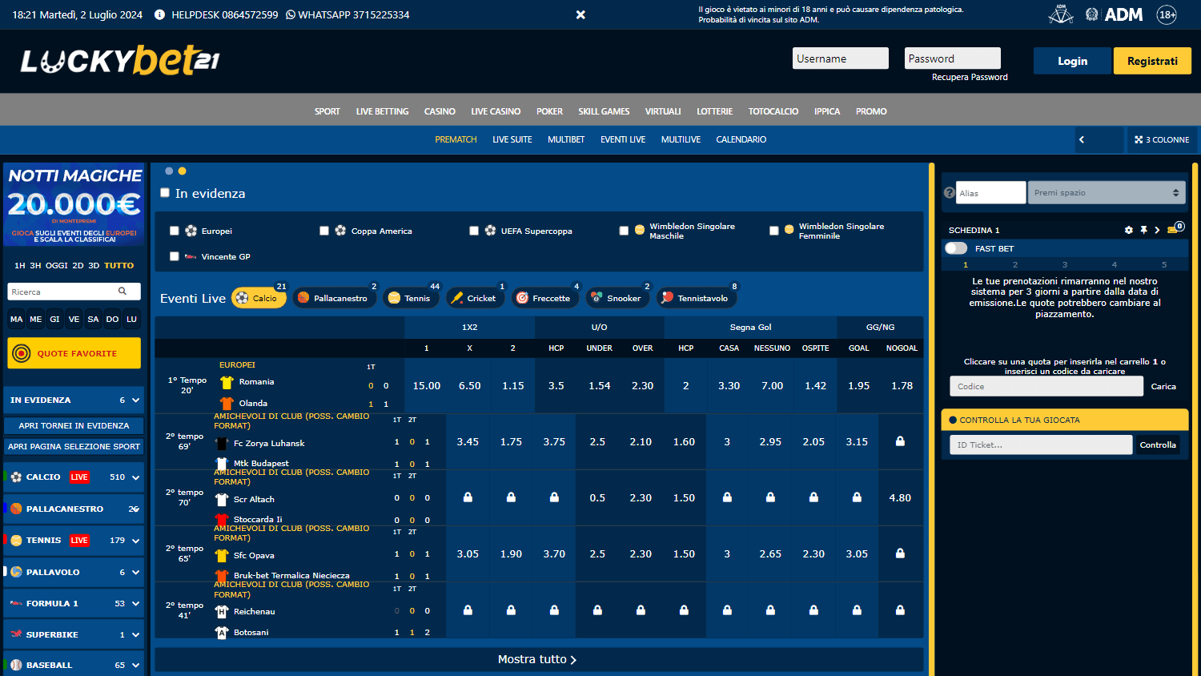Close the top notice bar with X
This screenshot has height=676, width=1201.
(x=580, y=14)
